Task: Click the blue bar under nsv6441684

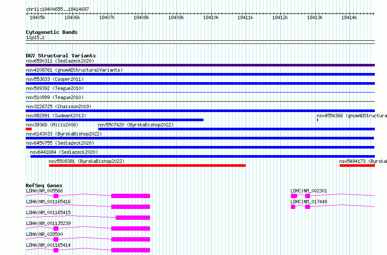Action: point(203,156)
